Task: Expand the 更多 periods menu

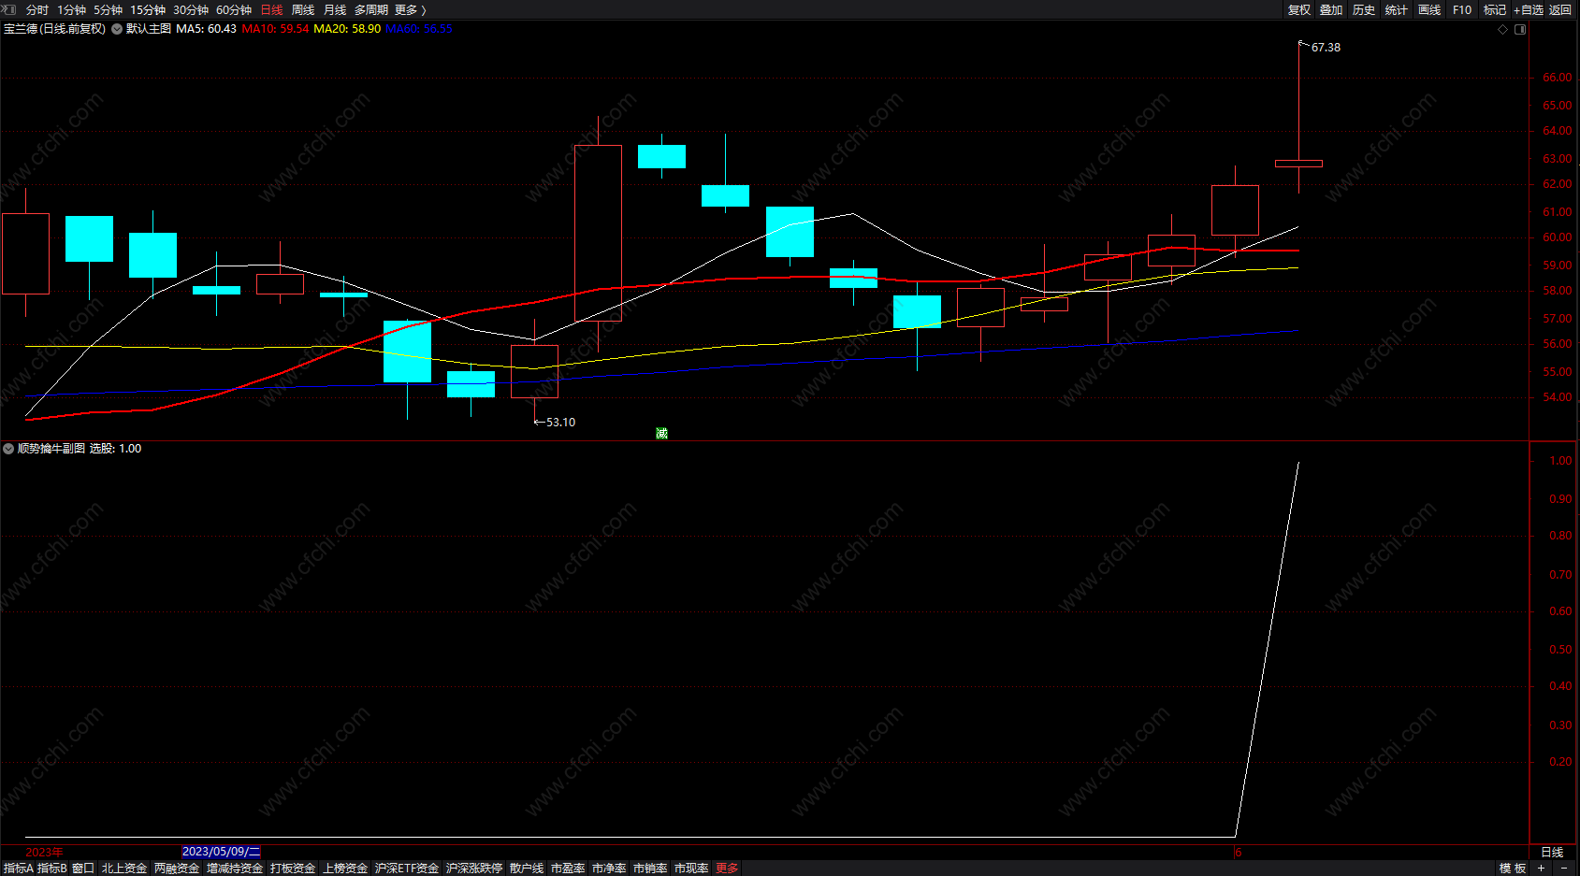Action: click(x=410, y=9)
